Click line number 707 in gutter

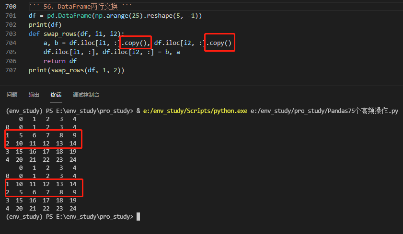(11, 70)
